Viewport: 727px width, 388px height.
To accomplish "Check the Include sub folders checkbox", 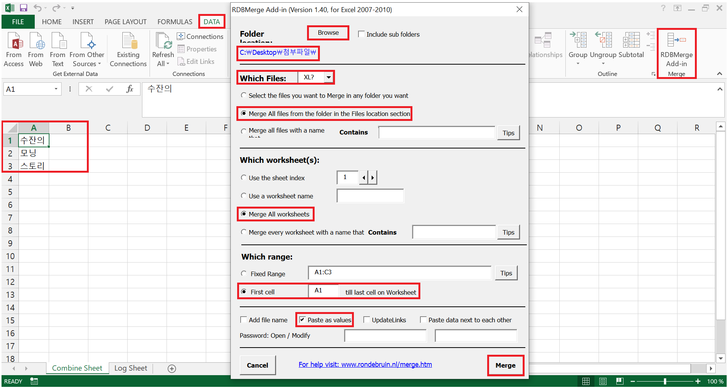I will point(361,34).
